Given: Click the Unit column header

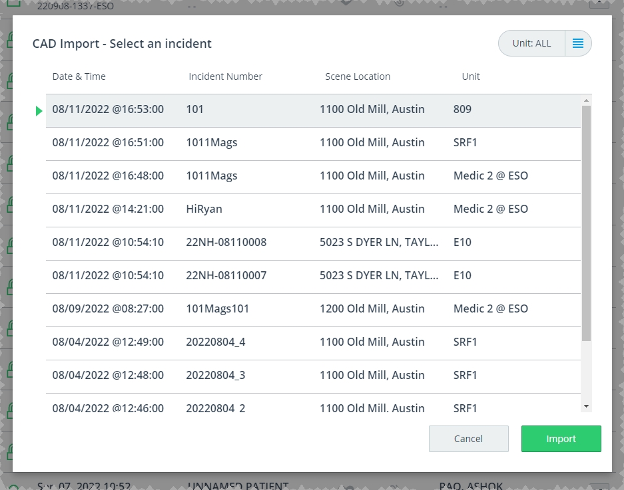Looking at the screenshot, I should point(470,76).
